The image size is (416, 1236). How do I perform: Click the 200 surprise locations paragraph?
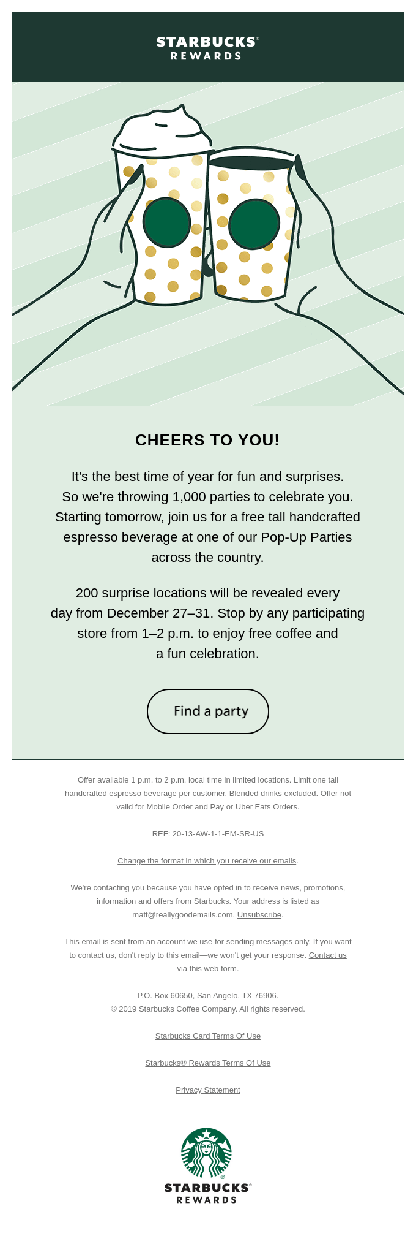tap(207, 623)
